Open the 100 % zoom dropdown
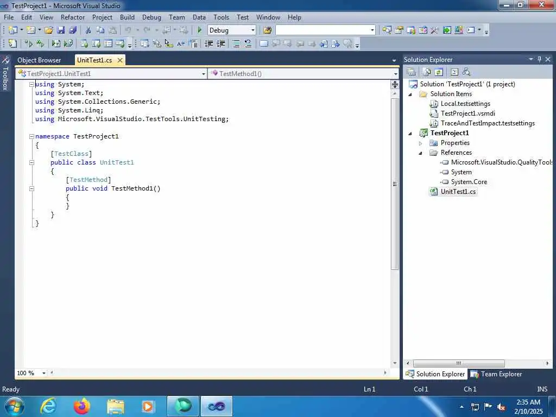Image resolution: width=556 pixels, height=417 pixels. 44,373
